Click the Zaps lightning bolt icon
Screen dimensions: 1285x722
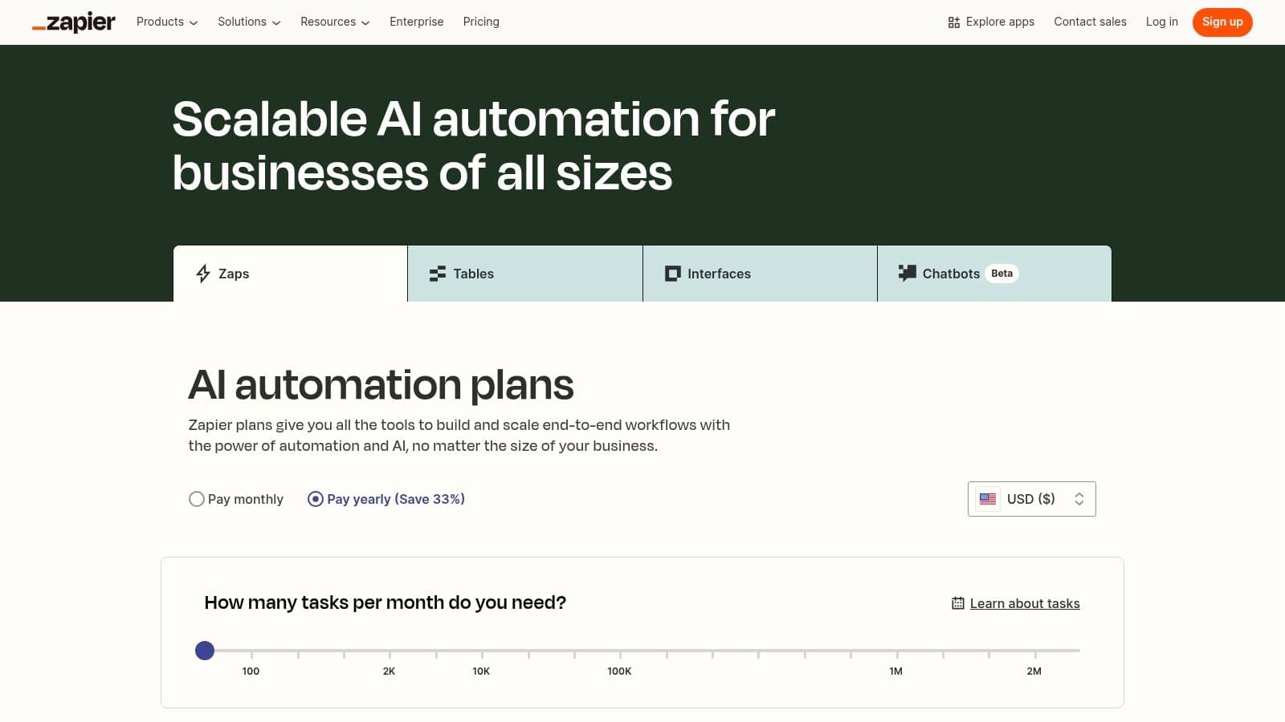click(203, 274)
